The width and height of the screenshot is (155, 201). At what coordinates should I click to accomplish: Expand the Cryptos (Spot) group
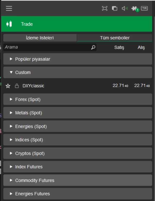78,153
